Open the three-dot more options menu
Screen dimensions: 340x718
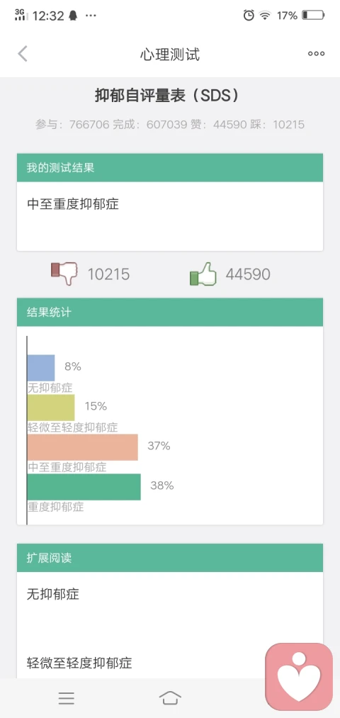click(316, 54)
